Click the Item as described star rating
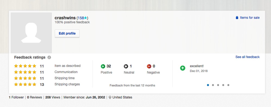Viewport: 271px width, 107px height. 25,66
